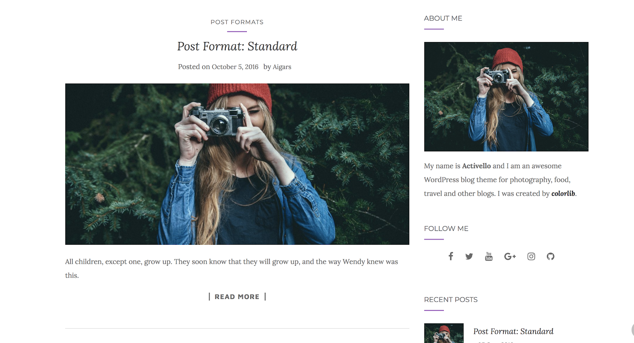634x343 pixels.
Task: Click the October 5, 2016 date link
Action: tap(235, 67)
